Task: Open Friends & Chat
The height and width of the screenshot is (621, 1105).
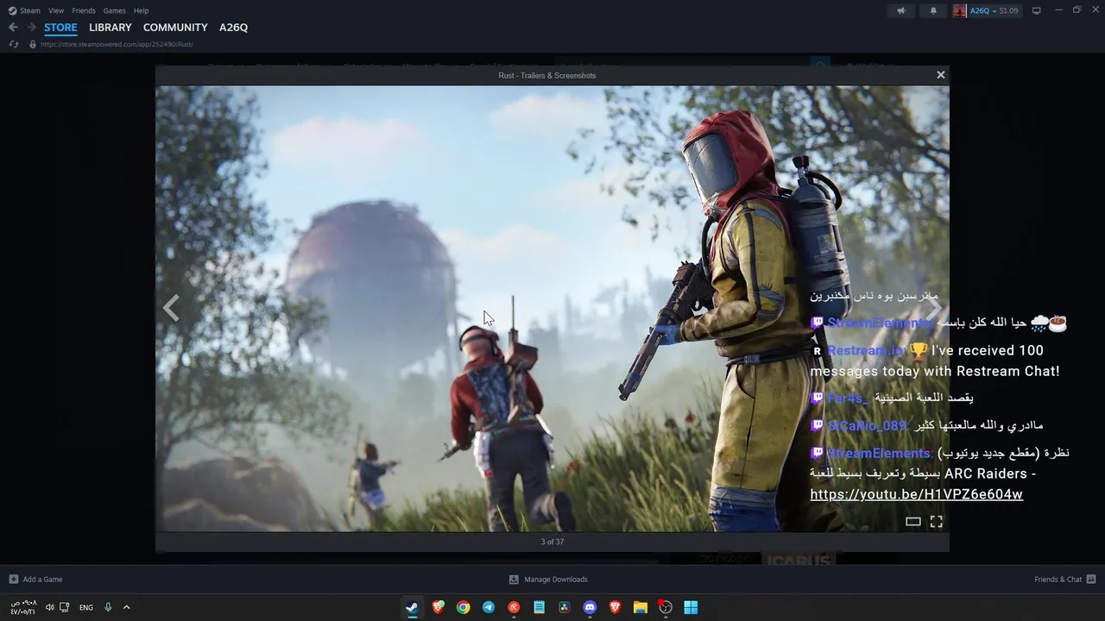Action: coord(1065,580)
